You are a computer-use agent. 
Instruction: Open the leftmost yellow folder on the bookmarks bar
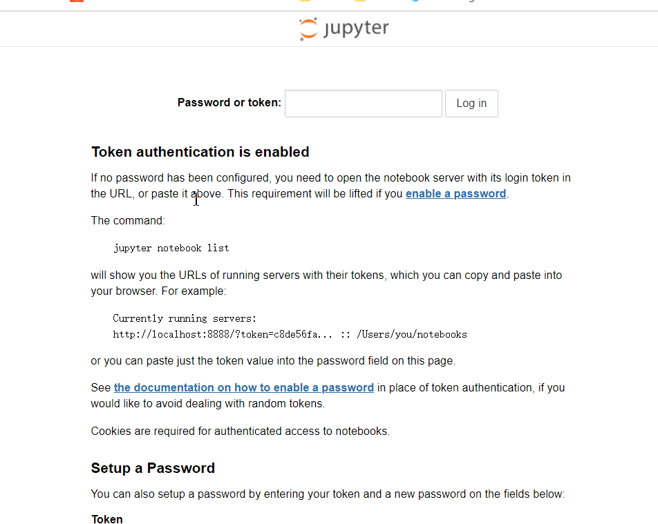coord(304,3)
